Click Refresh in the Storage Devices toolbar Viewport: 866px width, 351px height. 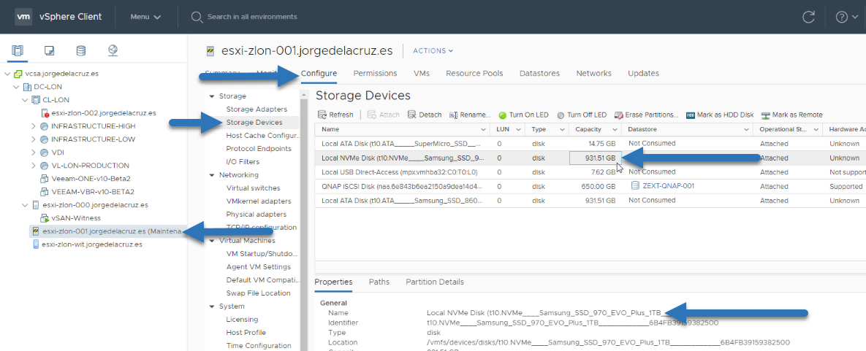(x=335, y=115)
